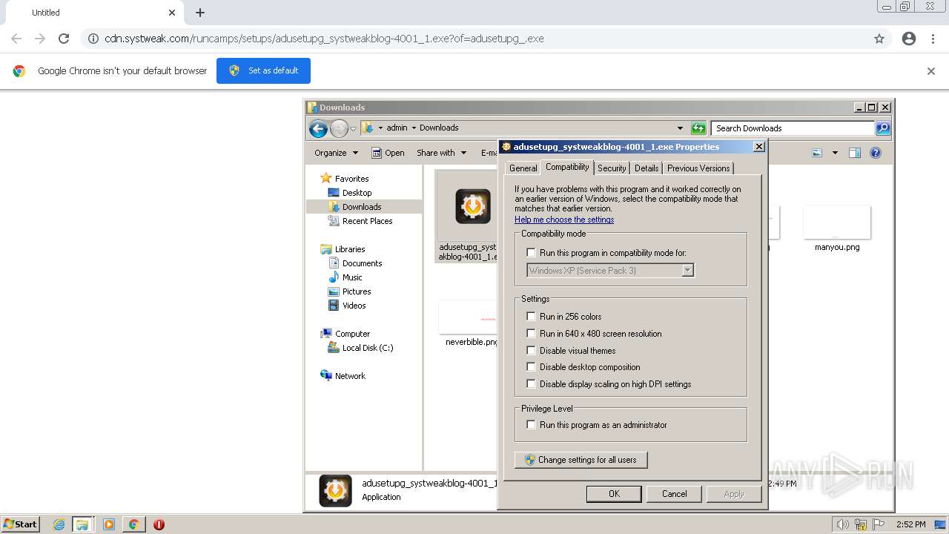Viewport: 949px width, 534px height.
Task: Click Chrome forward arrow button
Action: pyautogui.click(x=40, y=39)
